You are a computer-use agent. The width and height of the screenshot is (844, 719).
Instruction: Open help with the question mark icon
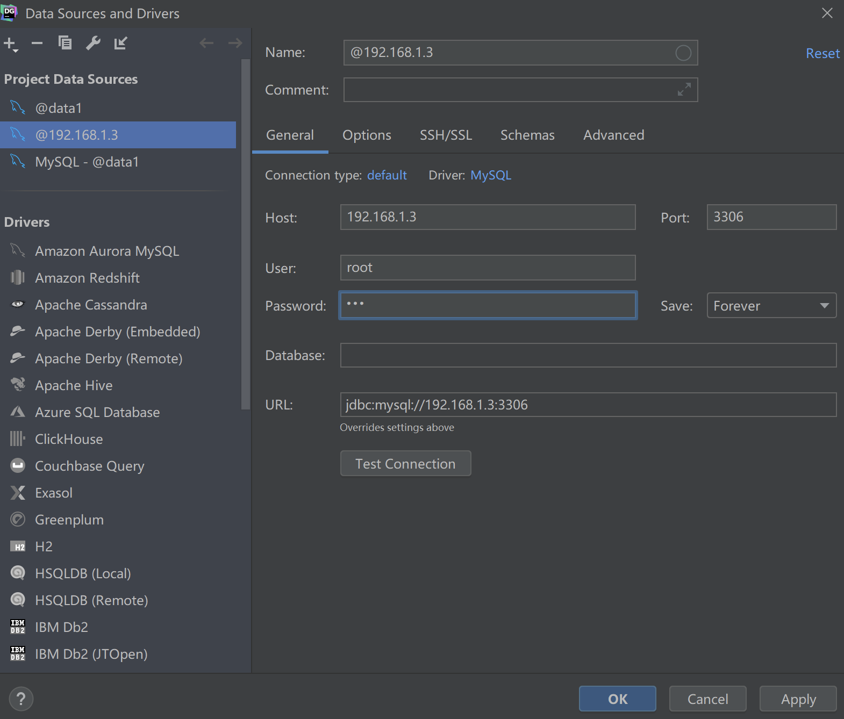point(21,699)
